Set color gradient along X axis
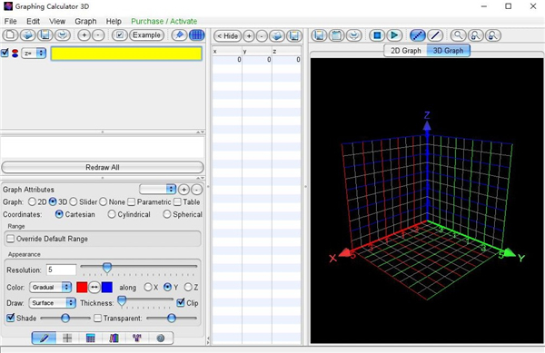Image resolution: width=545 pixels, height=353 pixels. (148, 287)
